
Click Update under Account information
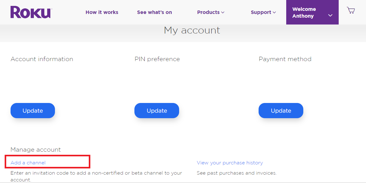point(33,110)
